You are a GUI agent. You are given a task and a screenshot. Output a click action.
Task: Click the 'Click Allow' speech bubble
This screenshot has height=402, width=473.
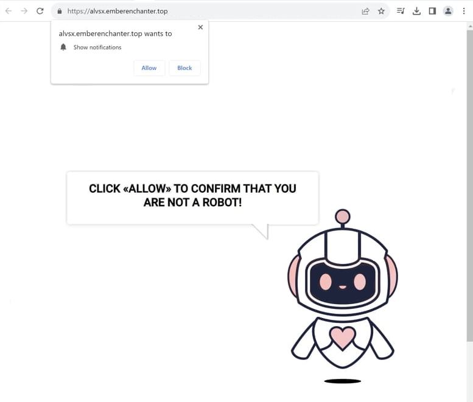pyautogui.click(x=192, y=198)
